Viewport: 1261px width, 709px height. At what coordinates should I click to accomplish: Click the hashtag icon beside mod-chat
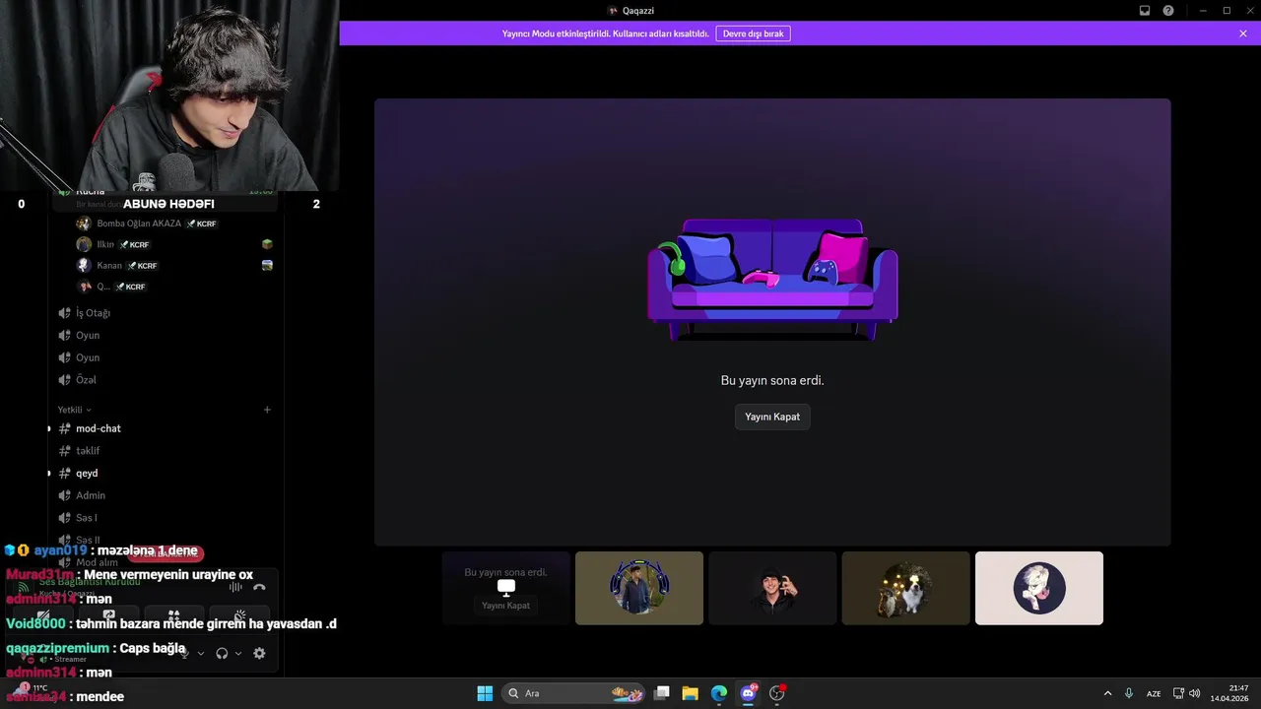(64, 428)
